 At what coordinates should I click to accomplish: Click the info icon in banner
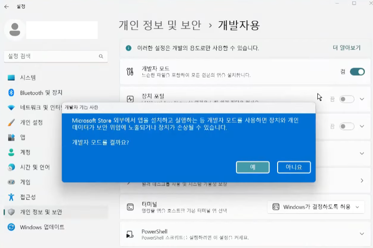(128, 48)
